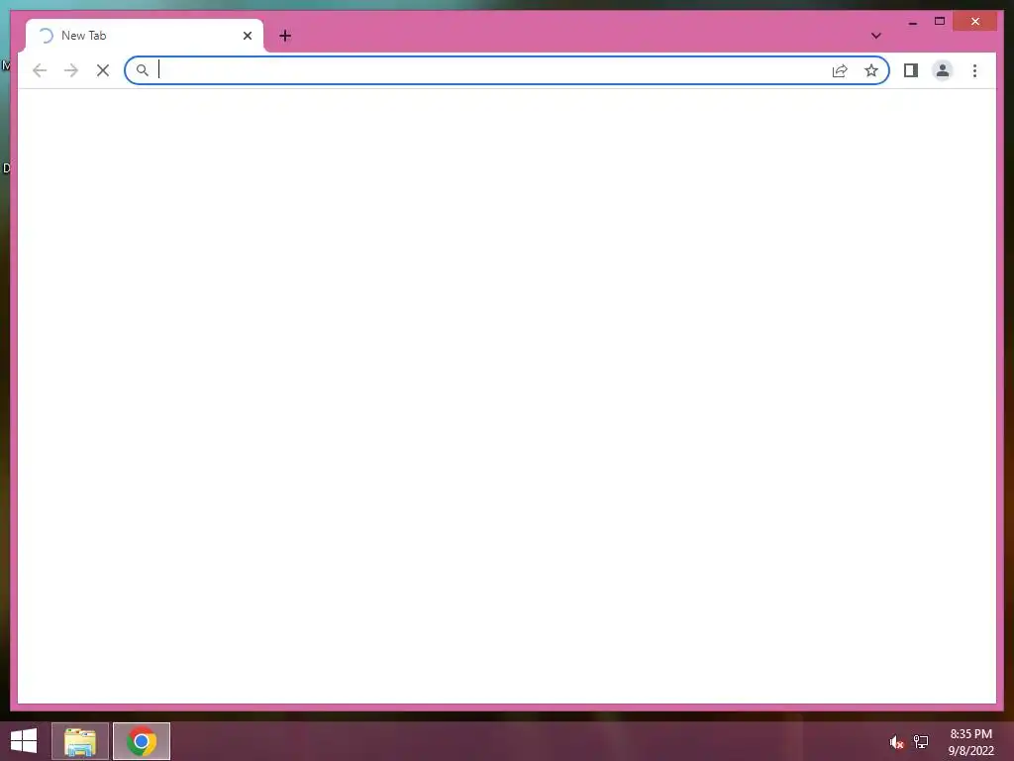Expand the tab search chevron
Screen dimensions: 1014x761
pyautogui.click(x=875, y=36)
